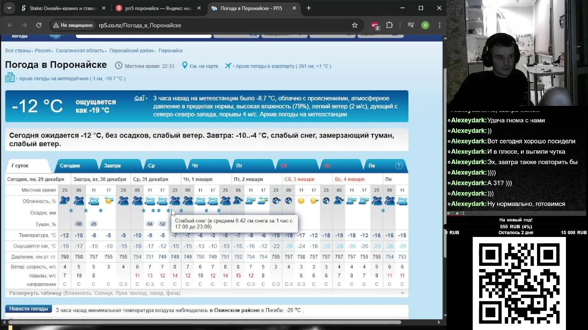Click the sun icon for Saturday 11:00
The width and height of the screenshot is (588, 330).
(301, 201)
